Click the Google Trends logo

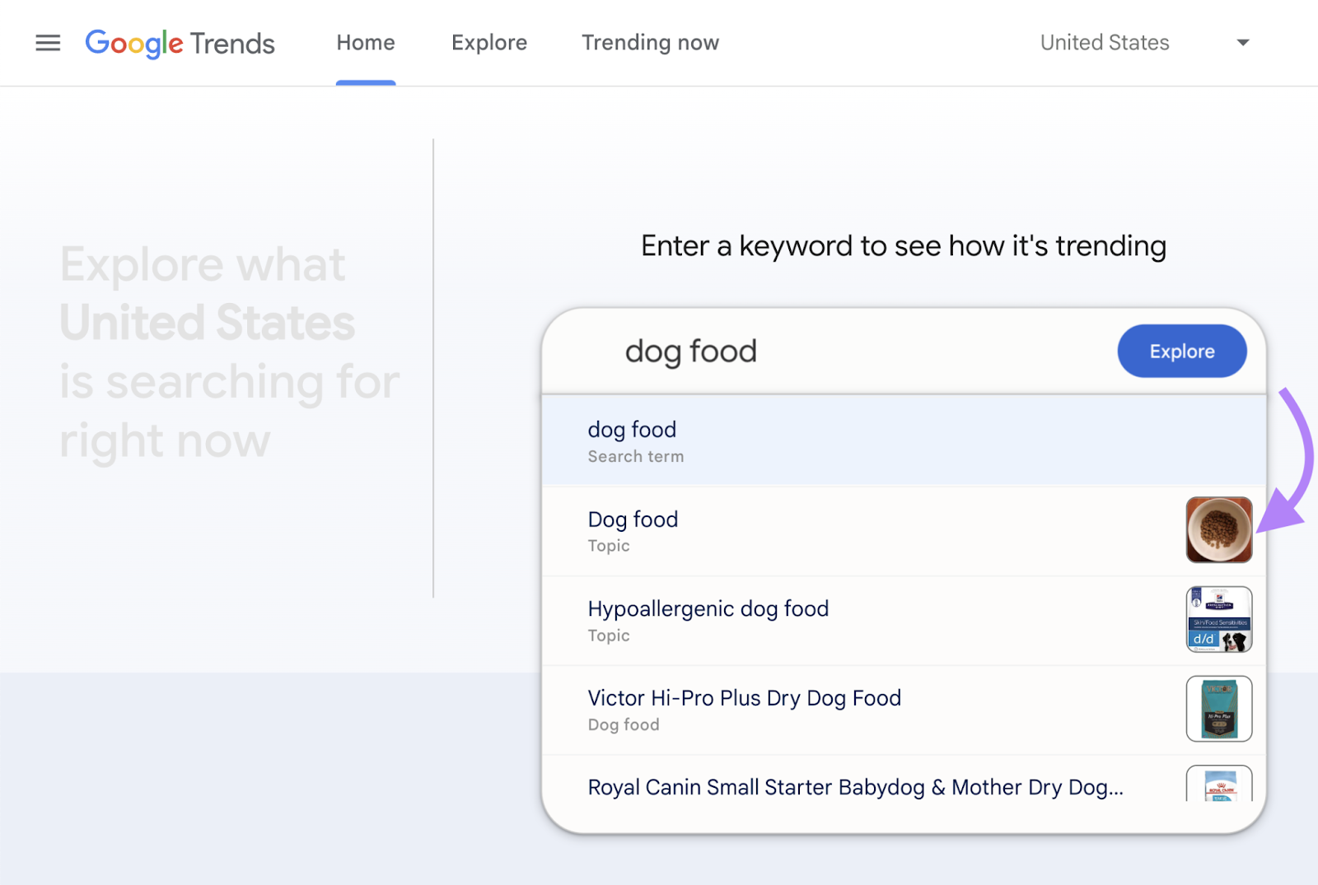coord(180,43)
